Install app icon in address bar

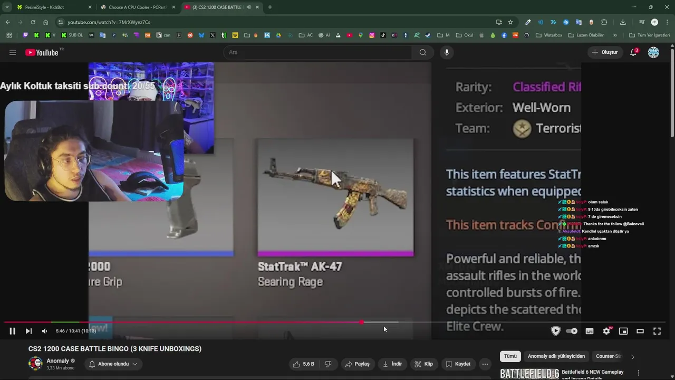pyautogui.click(x=499, y=22)
